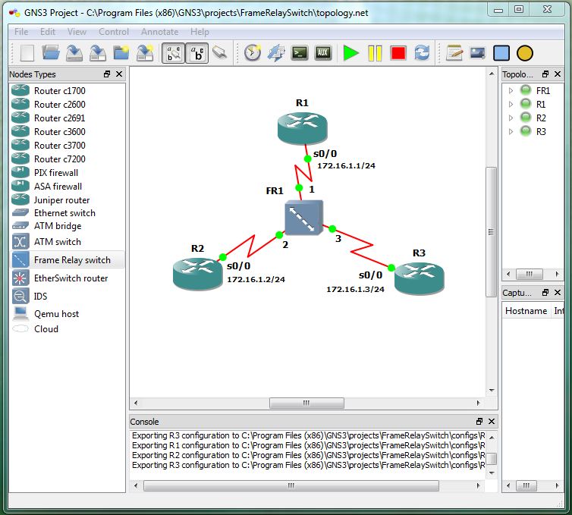Toggle show hostnames 'ab' button

197,53
